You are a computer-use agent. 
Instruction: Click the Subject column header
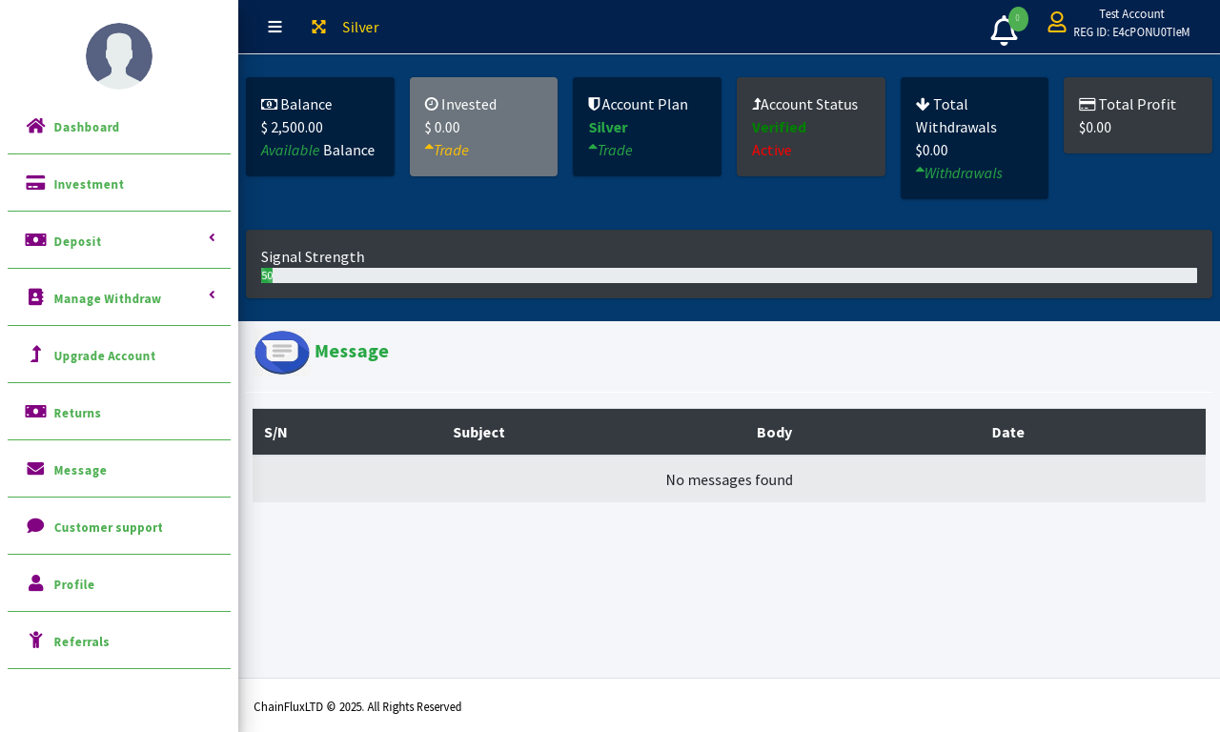coord(478,432)
